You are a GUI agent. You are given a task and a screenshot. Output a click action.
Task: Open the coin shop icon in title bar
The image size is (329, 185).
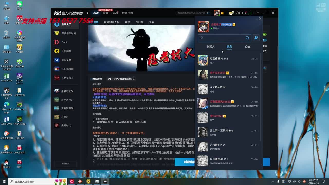click(231, 13)
